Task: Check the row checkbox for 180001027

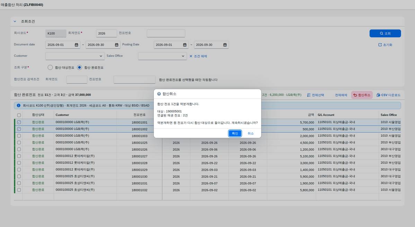Action: click(x=19, y=156)
